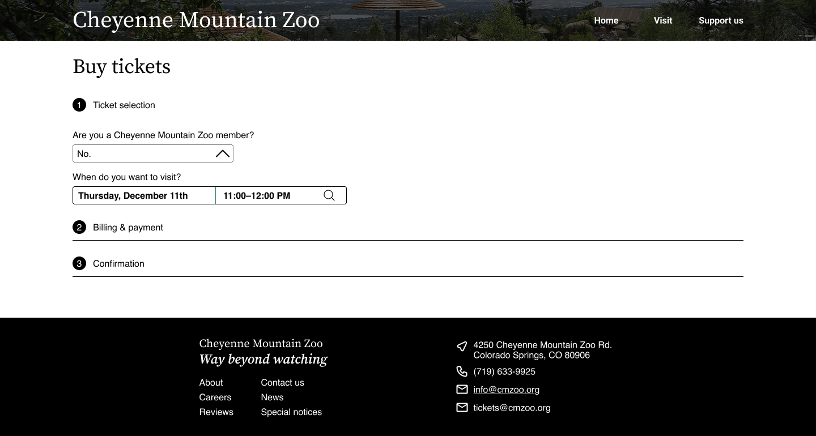The height and width of the screenshot is (436, 816).
Task: Click the Way beyond watching tagline
Action: [x=263, y=360]
